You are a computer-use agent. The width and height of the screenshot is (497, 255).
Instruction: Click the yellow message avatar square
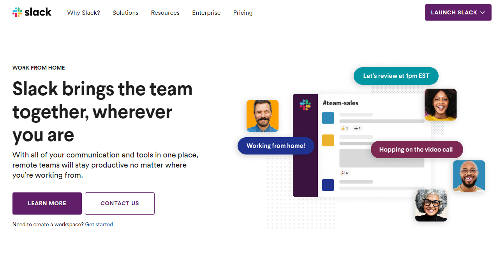point(328,140)
